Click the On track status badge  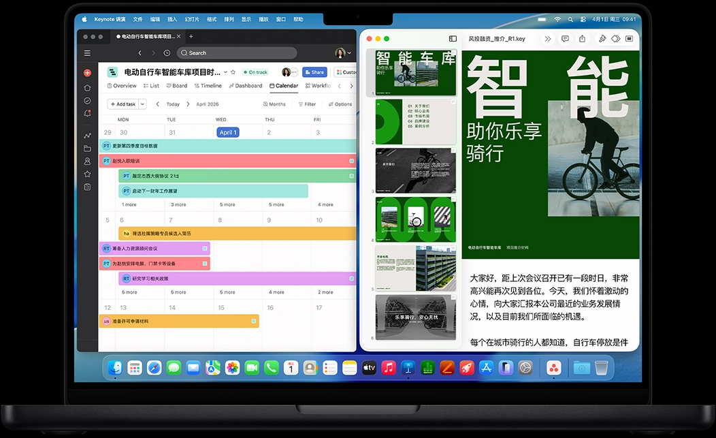point(256,72)
